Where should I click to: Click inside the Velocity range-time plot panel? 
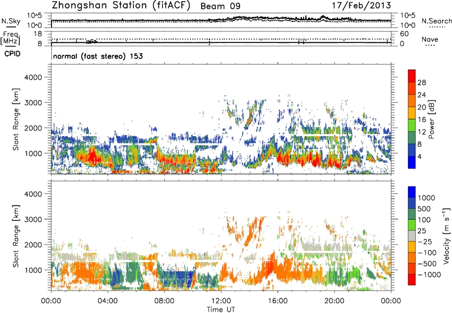point(221,236)
